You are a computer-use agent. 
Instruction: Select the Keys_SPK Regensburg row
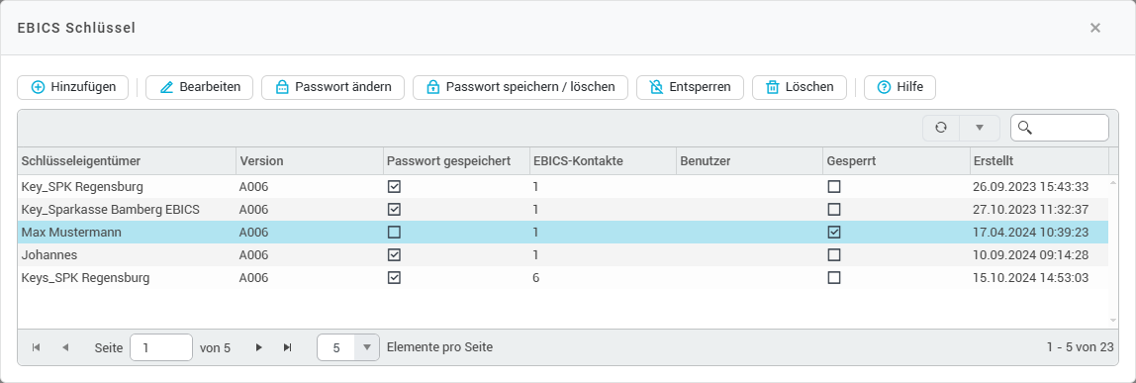pyautogui.click(x=563, y=278)
